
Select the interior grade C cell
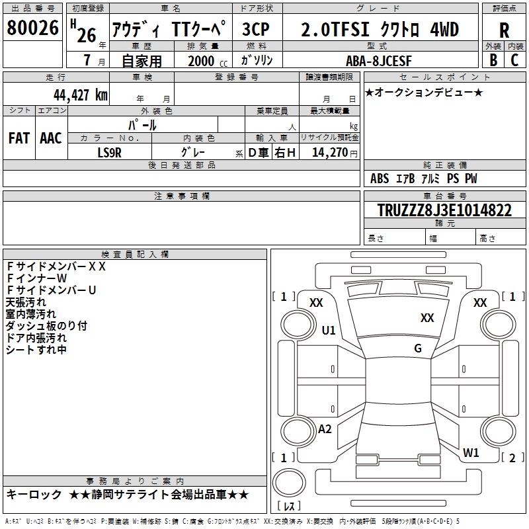pos(515,60)
